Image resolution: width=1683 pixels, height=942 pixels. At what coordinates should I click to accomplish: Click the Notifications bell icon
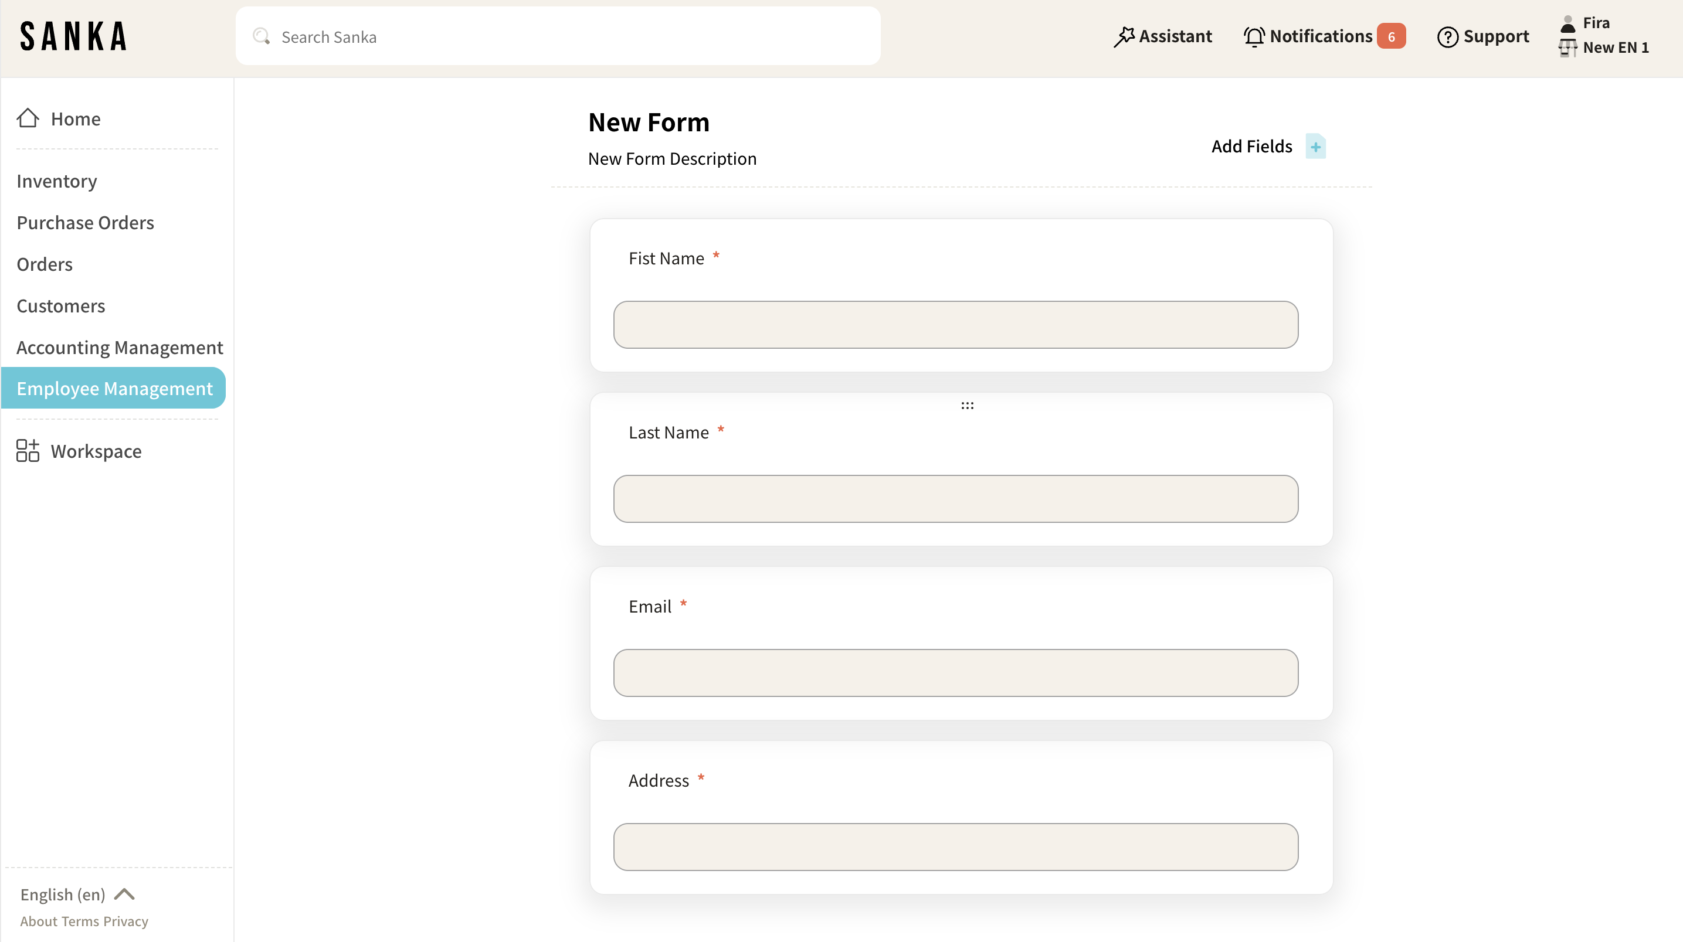tap(1254, 36)
